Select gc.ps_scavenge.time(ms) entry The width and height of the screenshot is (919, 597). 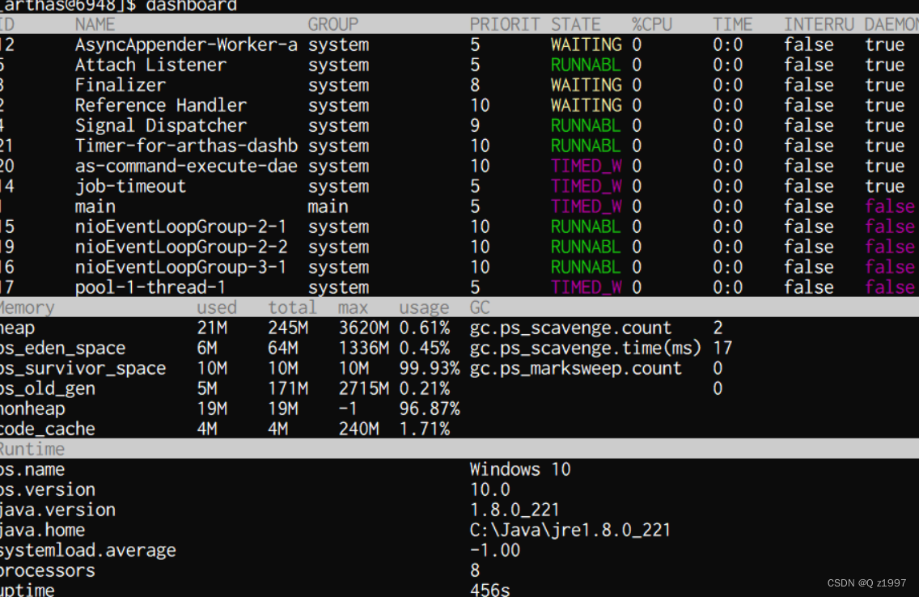(586, 348)
